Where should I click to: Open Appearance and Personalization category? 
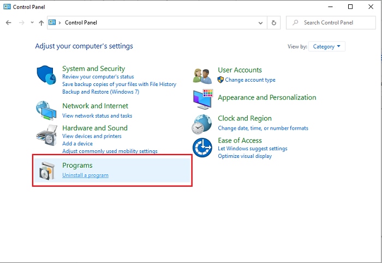(267, 97)
